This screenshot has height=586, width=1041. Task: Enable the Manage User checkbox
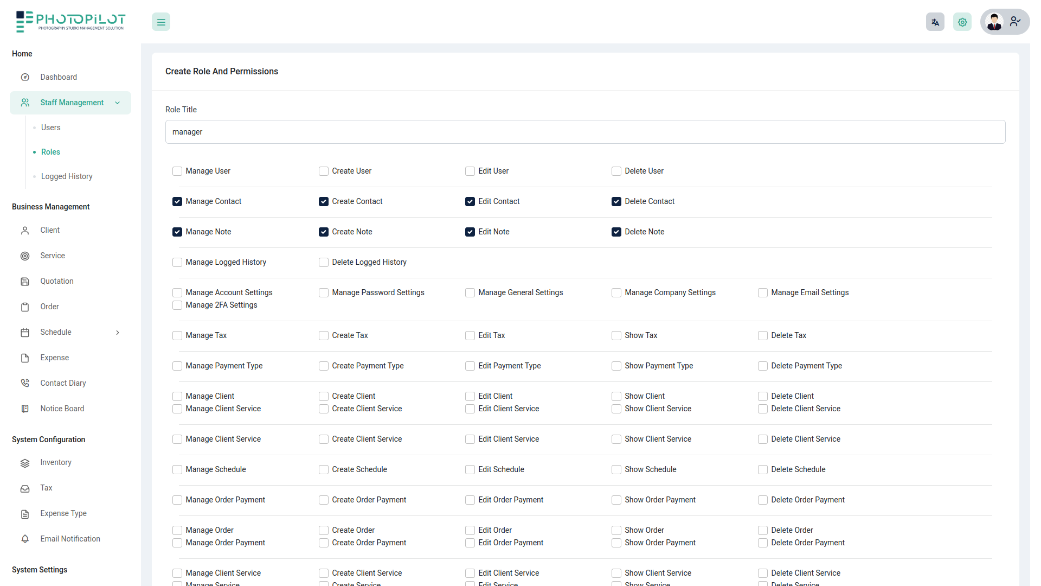177,171
